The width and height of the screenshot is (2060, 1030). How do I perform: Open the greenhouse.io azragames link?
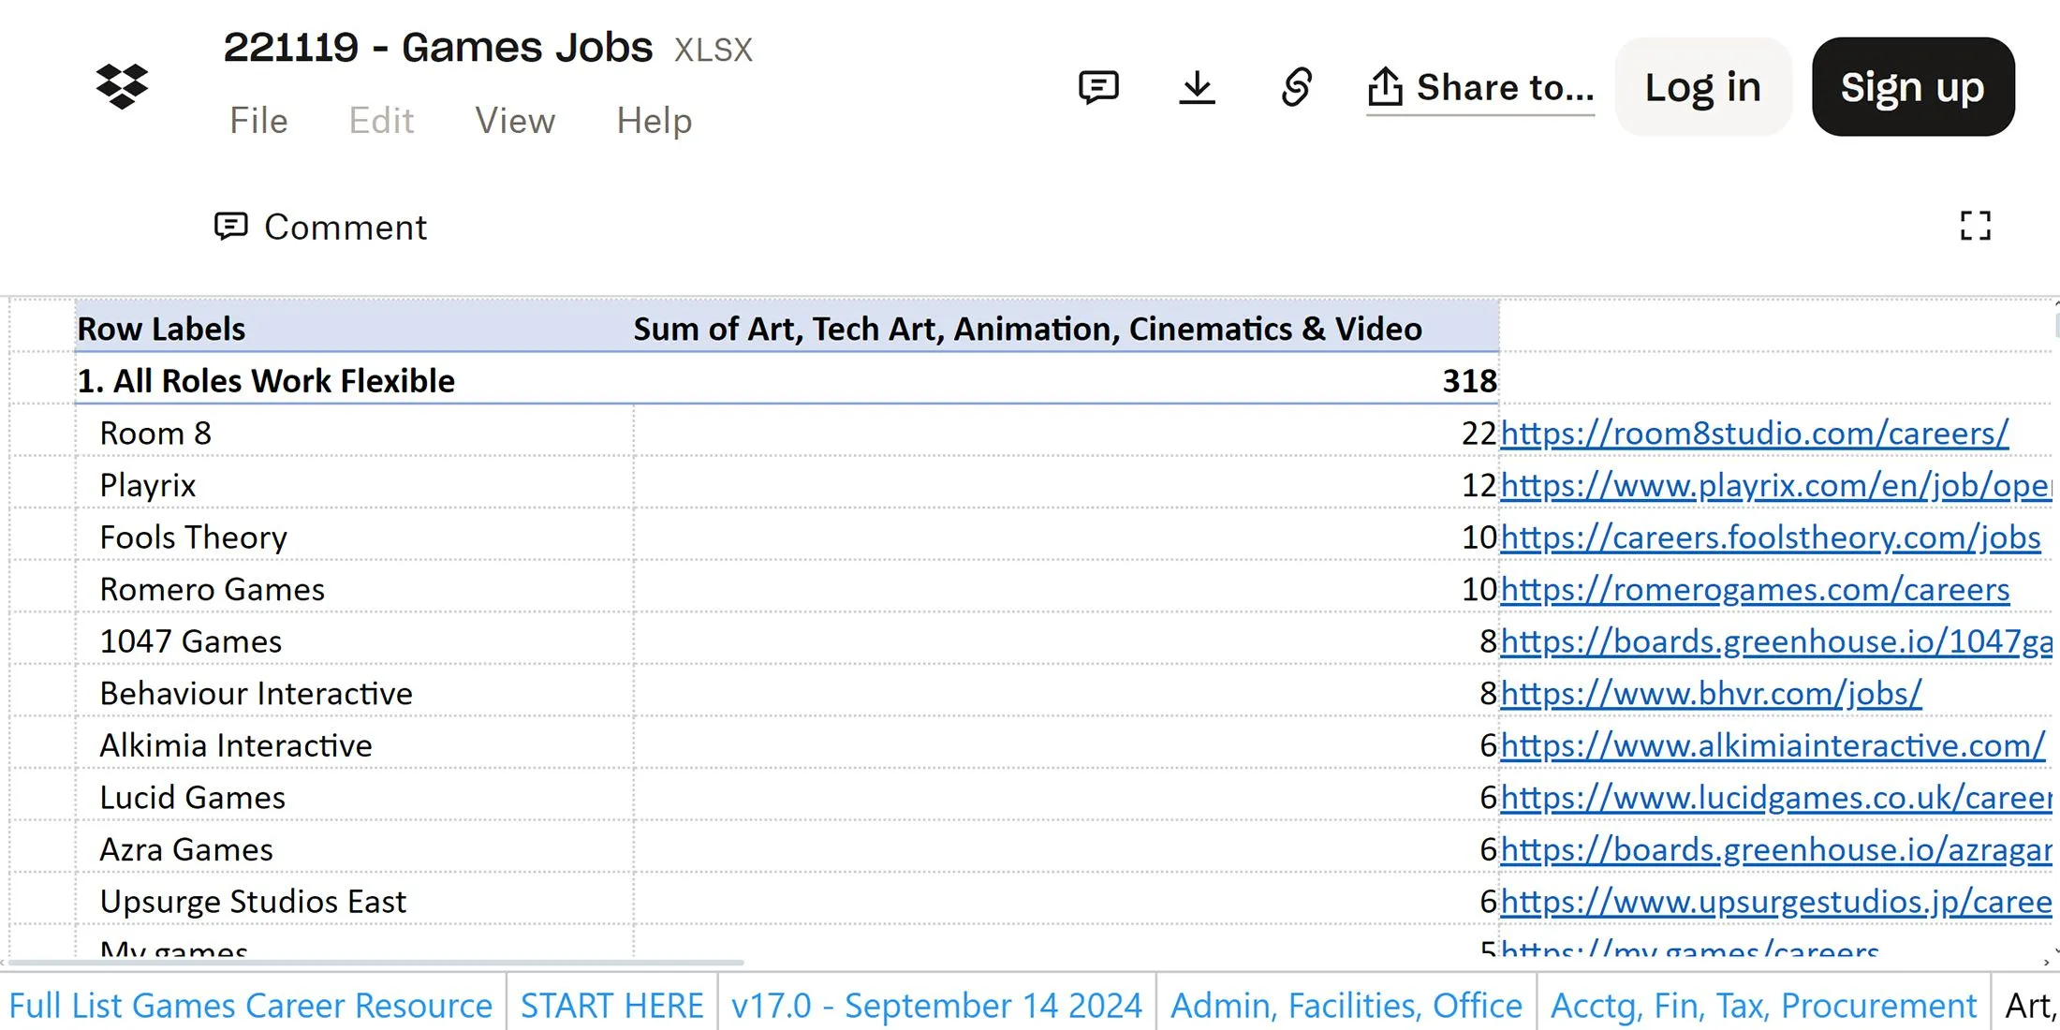(x=1775, y=849)
